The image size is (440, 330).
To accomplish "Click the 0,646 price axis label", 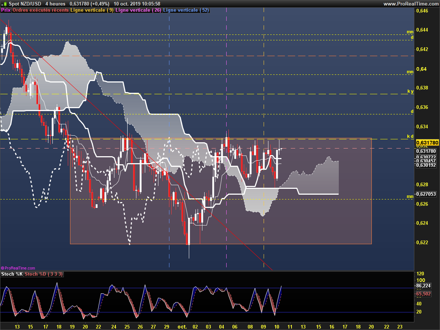I will coord(422,11).
